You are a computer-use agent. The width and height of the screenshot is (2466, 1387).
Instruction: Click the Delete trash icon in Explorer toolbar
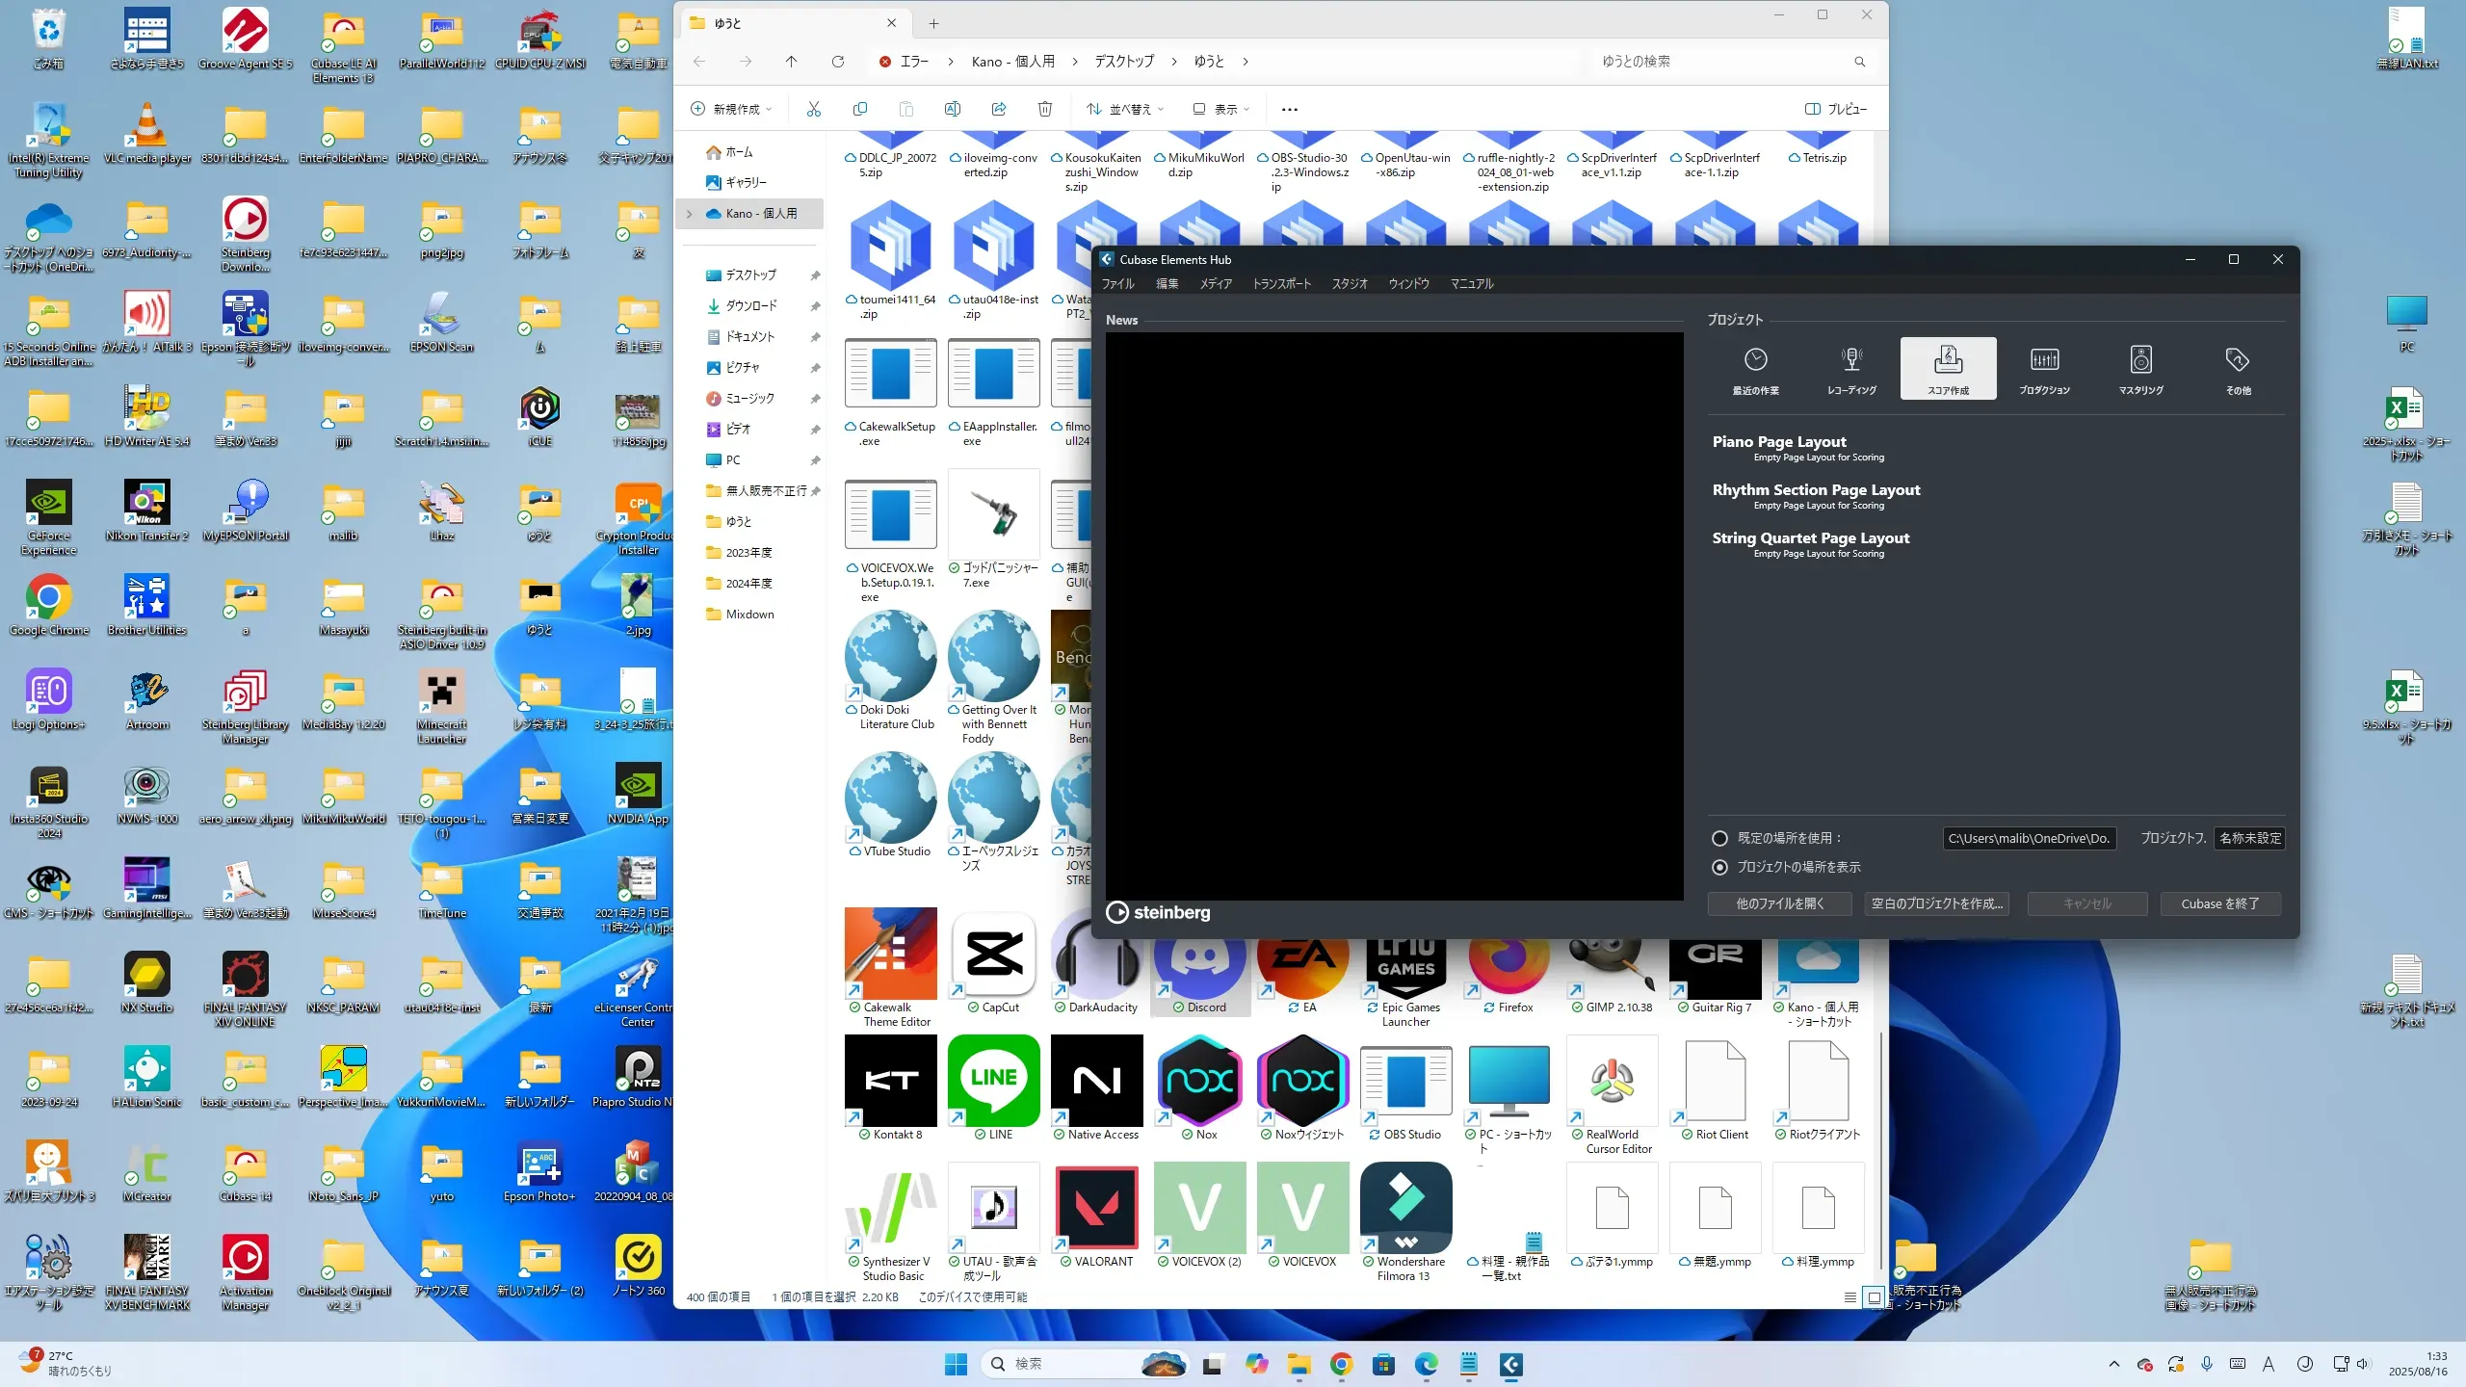pyautogui.click(x=1045, y=109)
